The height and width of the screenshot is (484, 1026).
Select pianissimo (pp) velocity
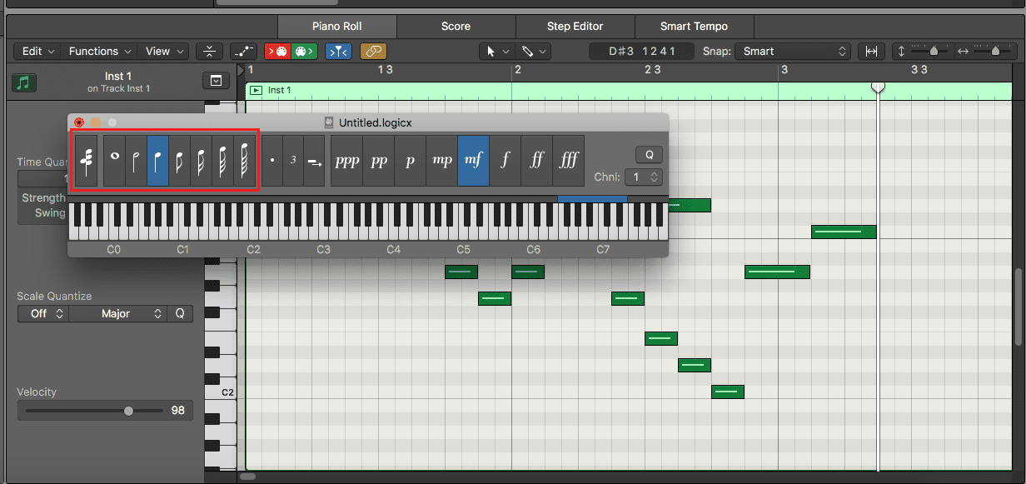pos(379,161)
